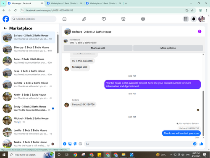Open conversation info purple icon

coord(199,32)
